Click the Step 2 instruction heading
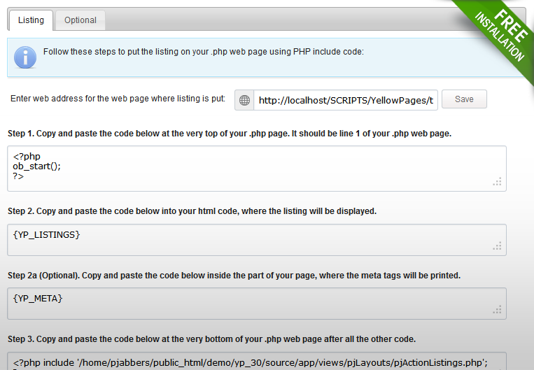534x370 pixels. pos(192,211)
